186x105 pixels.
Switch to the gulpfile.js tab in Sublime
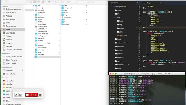[x=147, y=3]
